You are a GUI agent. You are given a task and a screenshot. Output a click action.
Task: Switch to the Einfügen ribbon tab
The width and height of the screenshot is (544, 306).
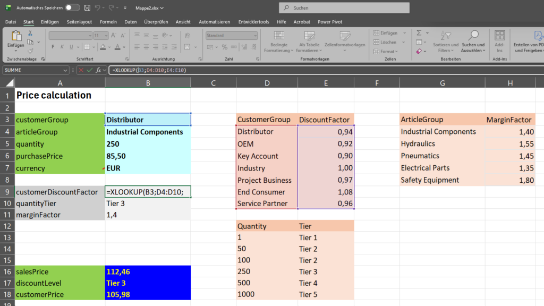click(x=49, y=21)
